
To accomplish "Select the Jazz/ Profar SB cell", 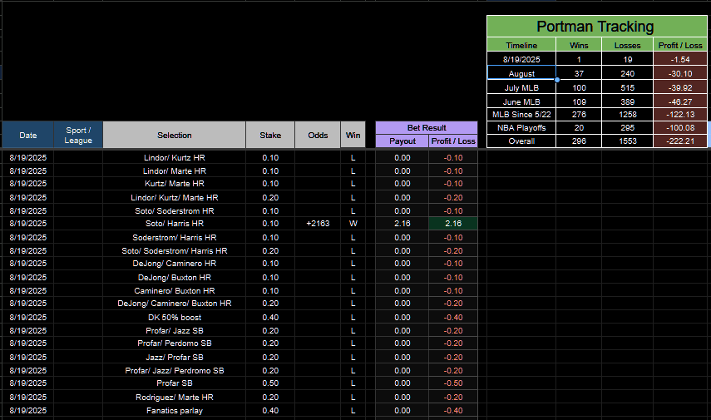I will tap(174, 357).
